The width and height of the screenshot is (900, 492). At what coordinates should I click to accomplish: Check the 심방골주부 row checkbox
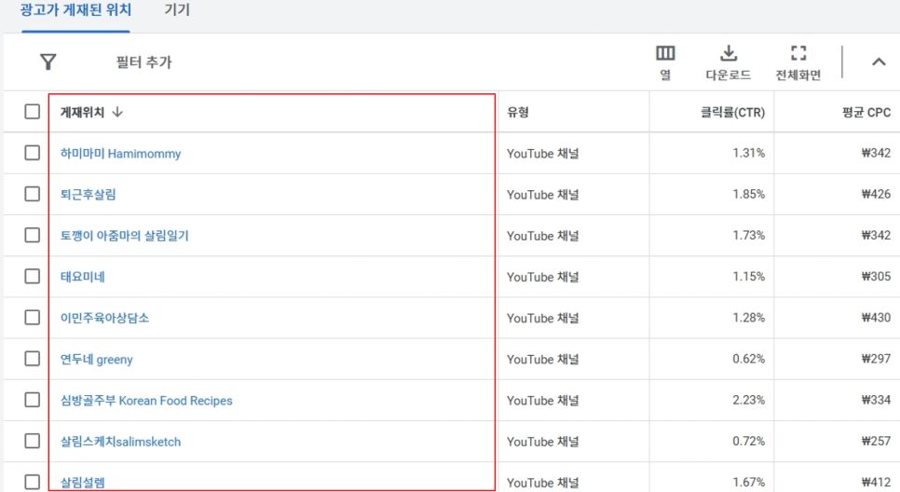[x=32, y=400]
